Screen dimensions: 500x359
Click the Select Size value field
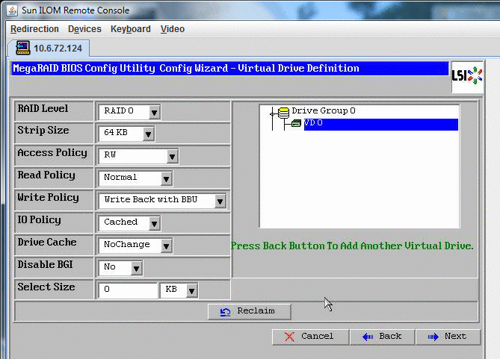129,290
